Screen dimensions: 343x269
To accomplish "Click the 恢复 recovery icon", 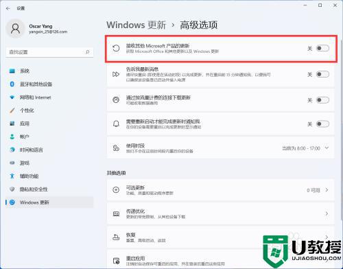I will tap(116, 237).
